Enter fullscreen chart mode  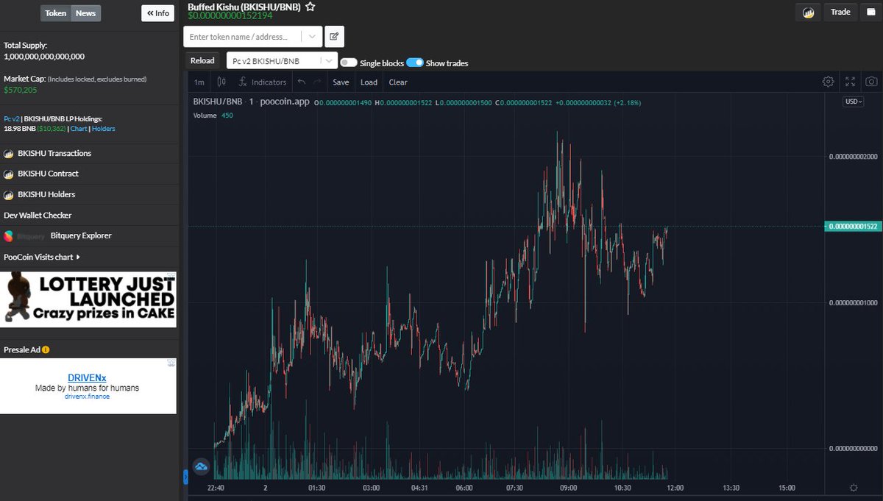(x=850, y=82)
